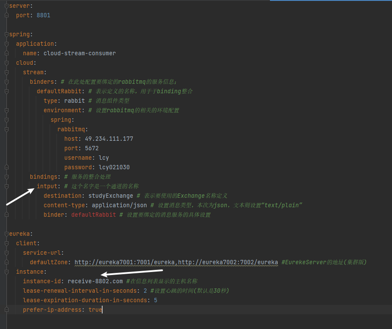Viewport: 392px width, 329px height.
Task: Click the red defaultRabbit binder value
Action: point(93,215)
